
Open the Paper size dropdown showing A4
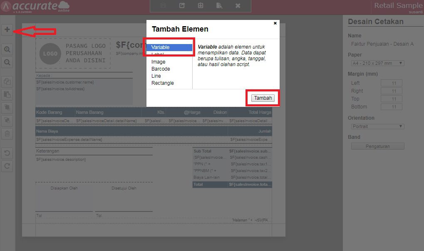(377, 63)
